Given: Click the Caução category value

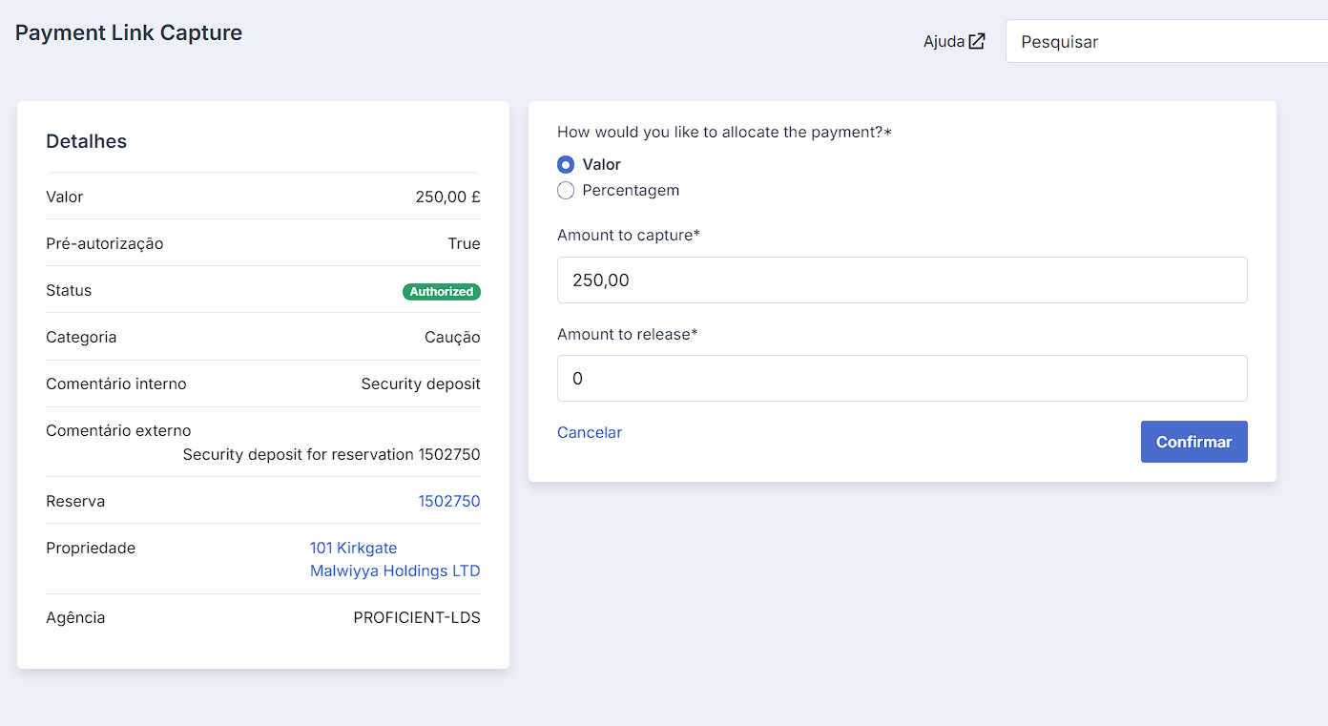Looking at the screenshot, I should click(452, 337).
